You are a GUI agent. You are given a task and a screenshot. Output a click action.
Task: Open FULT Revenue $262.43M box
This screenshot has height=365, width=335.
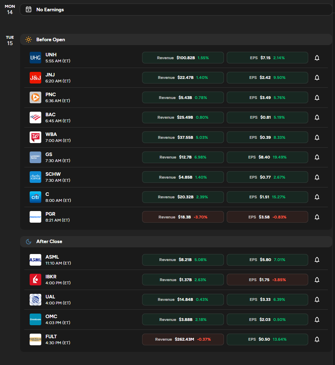183,339
